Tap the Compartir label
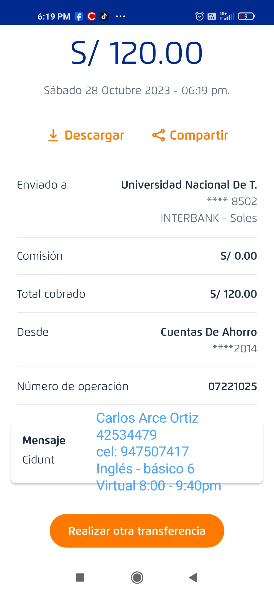Viewport: 274px width, 594px height. pos(199,135)
